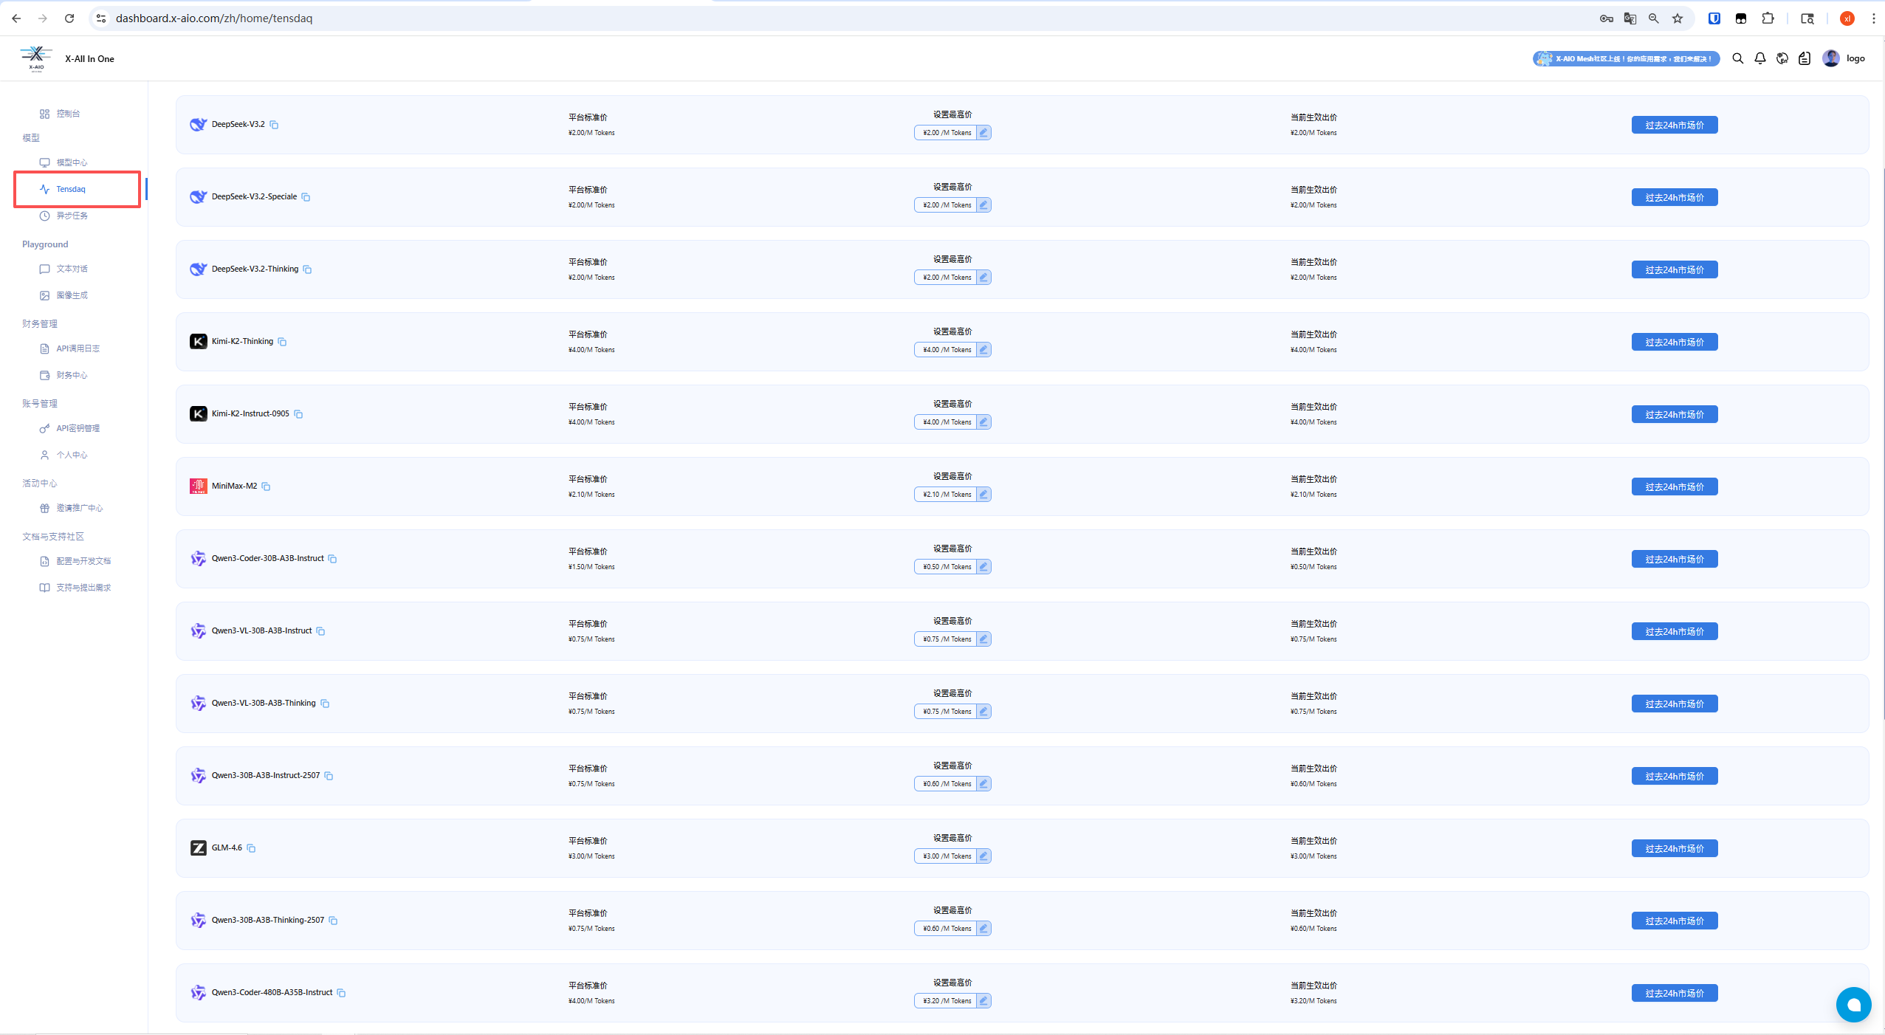Click the X-AIO Mesh社区 announcement banner

1626,58
